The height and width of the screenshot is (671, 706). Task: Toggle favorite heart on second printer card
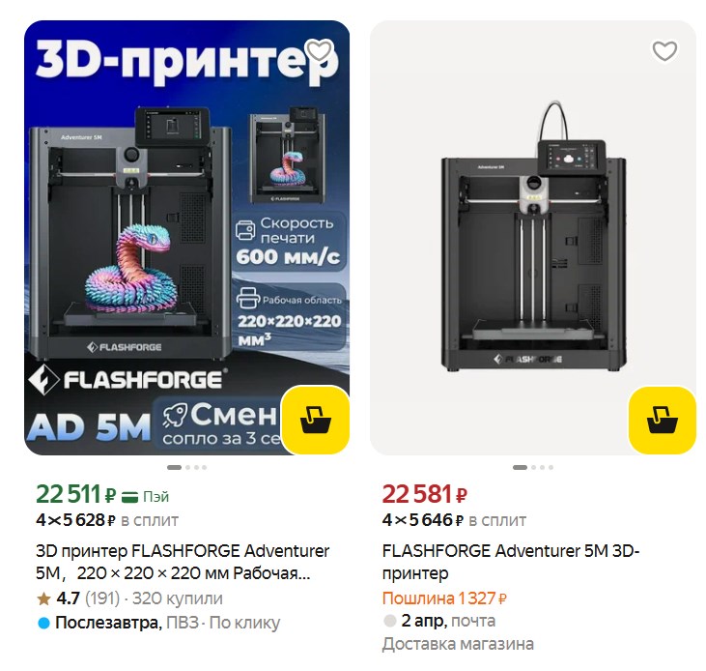point(665,51)
